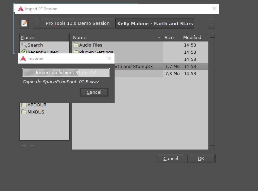Click the file list vertical scrollbar
Screen dimensions: 258x191
pos(212,91)
